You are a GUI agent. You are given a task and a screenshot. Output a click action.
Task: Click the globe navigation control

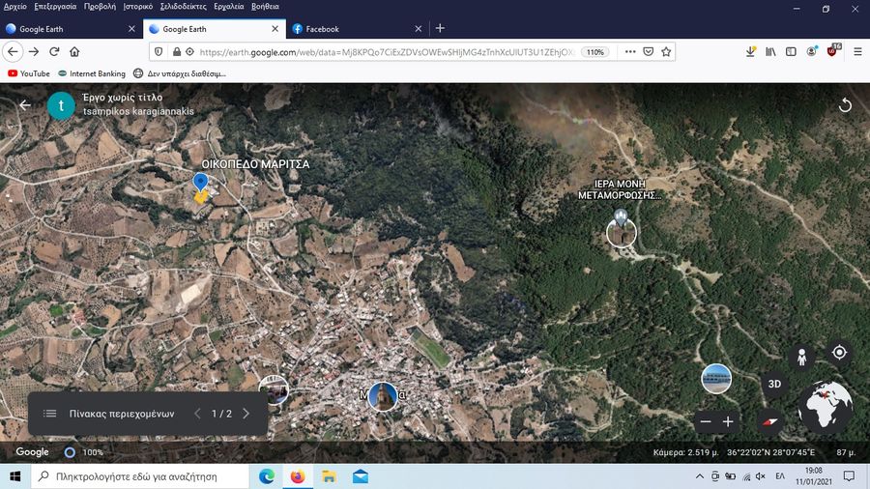pyautogui.click(x=826, y=408)
